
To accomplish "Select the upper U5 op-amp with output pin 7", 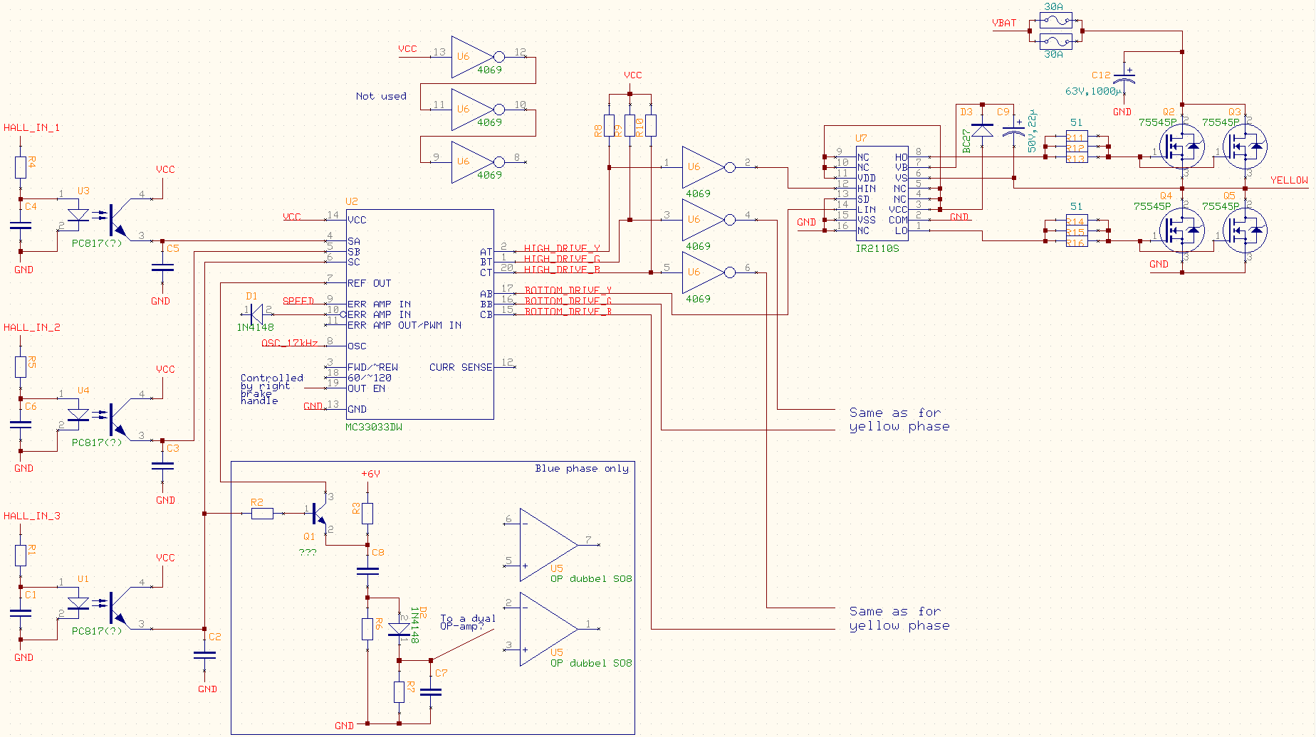I will [547, 545].
